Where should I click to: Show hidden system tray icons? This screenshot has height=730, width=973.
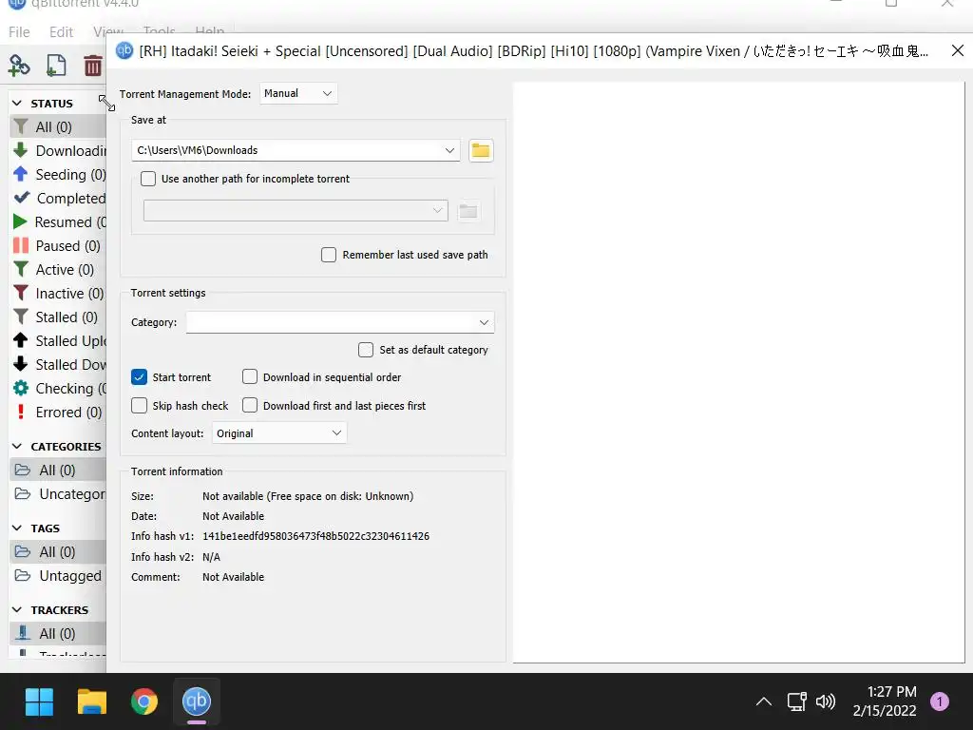pyautogui.click(x=764, y=702)
